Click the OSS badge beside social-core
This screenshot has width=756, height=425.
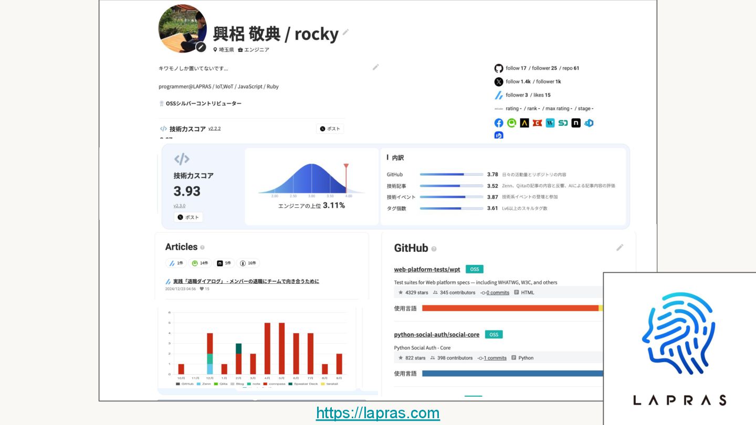[493, 334]
